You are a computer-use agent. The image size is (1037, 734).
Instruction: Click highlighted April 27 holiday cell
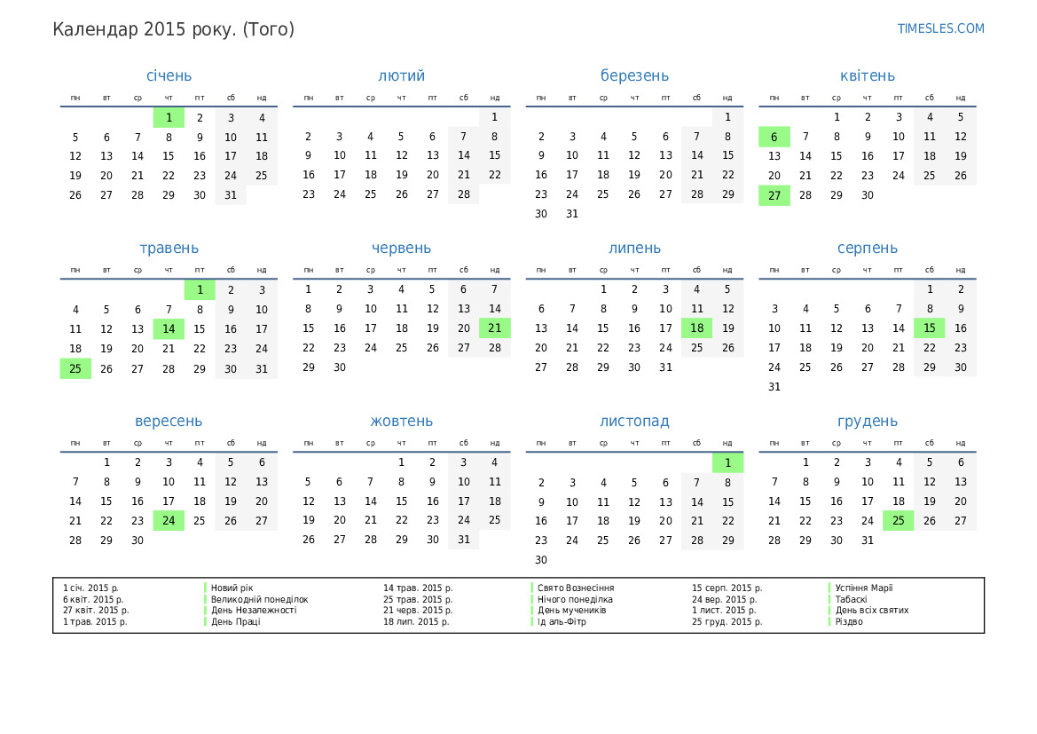point(774,196)
